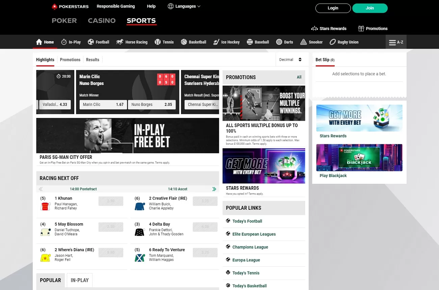This screenshot has height=290, width=439.
Task: Select the 14:10 Ascot race heading
Action: 178,189
